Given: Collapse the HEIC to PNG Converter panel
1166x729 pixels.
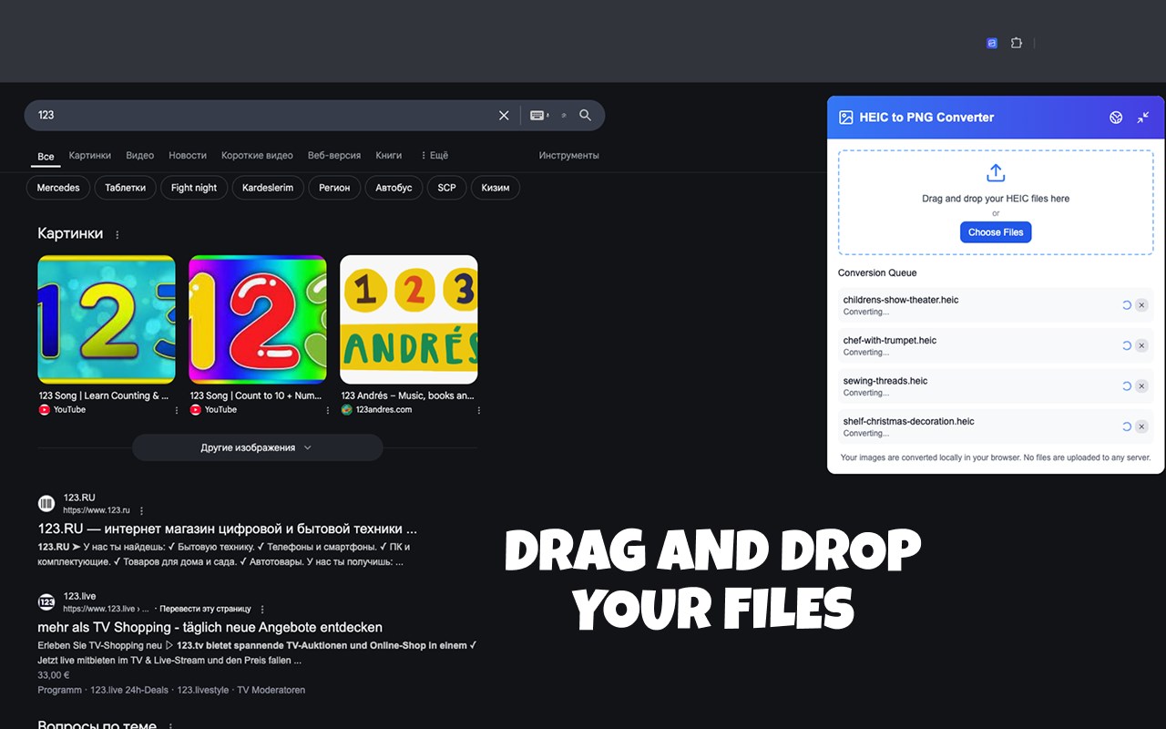Looking at the screenshot, I should point(1143,118).
